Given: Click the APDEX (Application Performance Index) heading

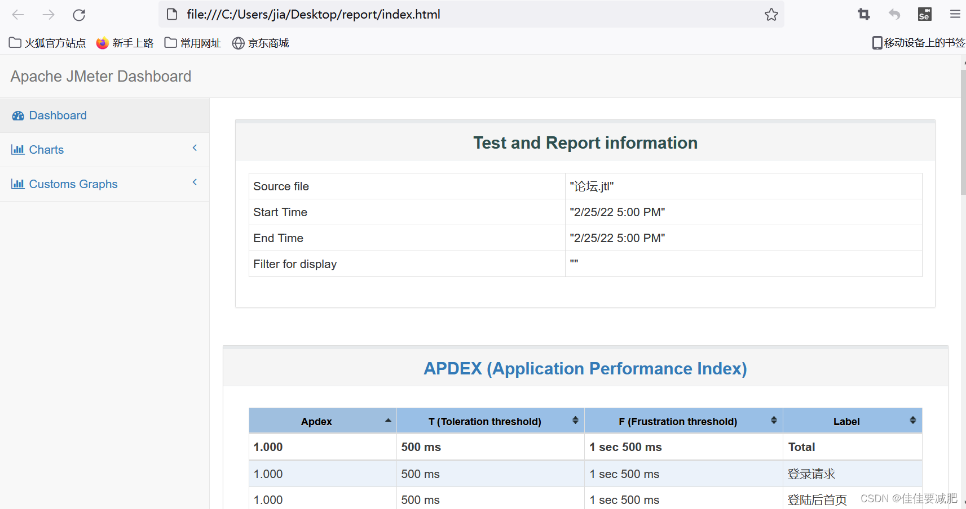Looking at the screenshot, I should coord(585,368).
